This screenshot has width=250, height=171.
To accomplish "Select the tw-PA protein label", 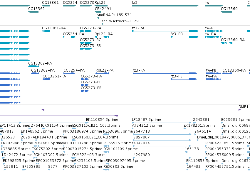I will (x=212, y=76).
